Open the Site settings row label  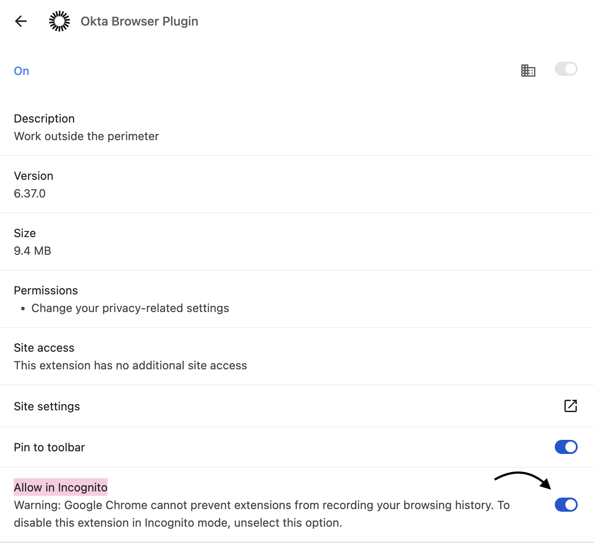coord(47,406)
